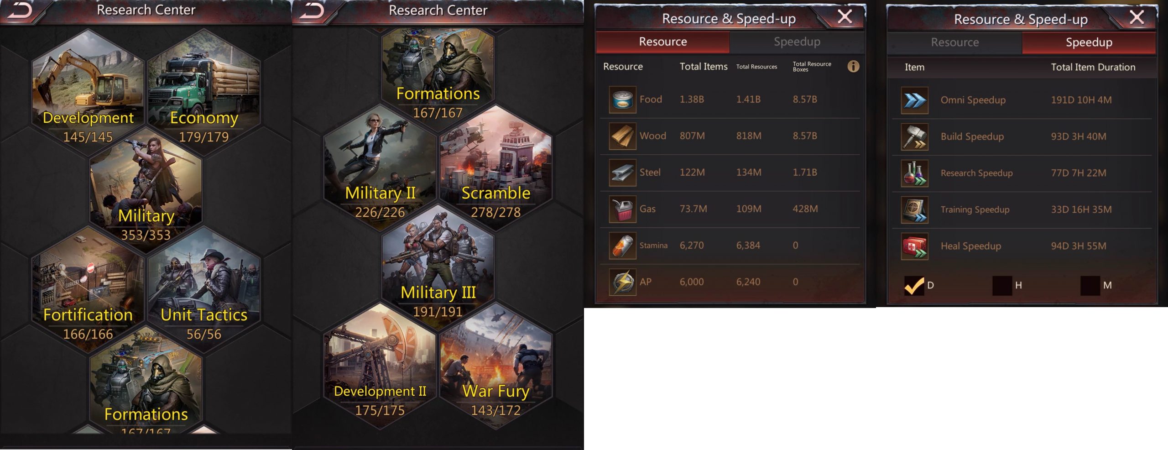Open the resource info icon

[x=853, y=67]
